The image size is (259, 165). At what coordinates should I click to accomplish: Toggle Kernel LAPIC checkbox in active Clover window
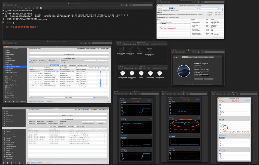tap(38, 60)
